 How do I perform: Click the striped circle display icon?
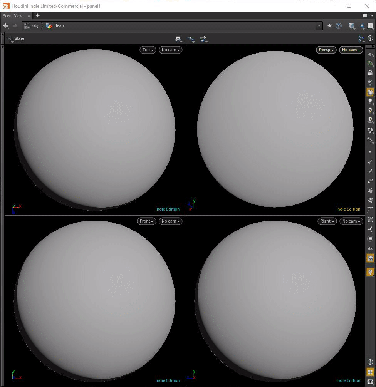(370, 239)
